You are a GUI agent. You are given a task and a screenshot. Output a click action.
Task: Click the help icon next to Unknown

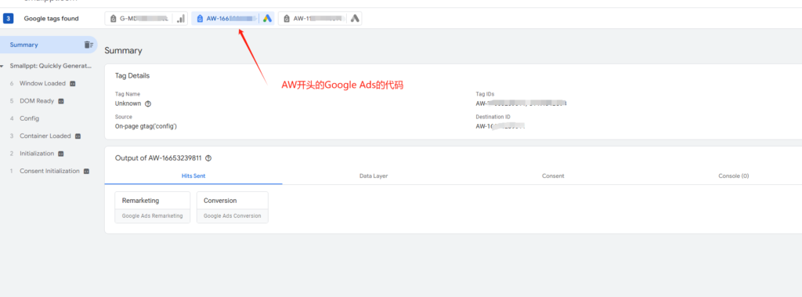click(148, 103)
